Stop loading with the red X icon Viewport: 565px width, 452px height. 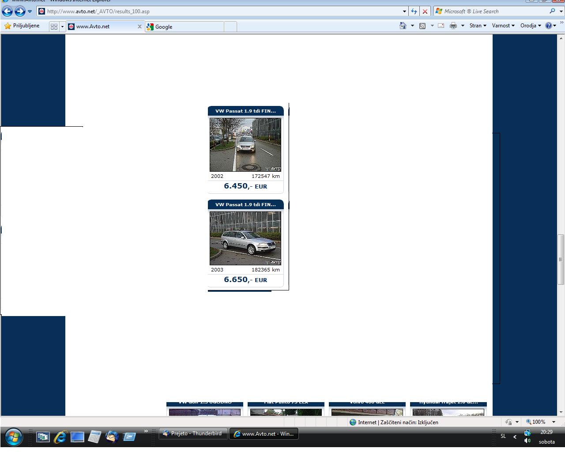pos(425,11)
